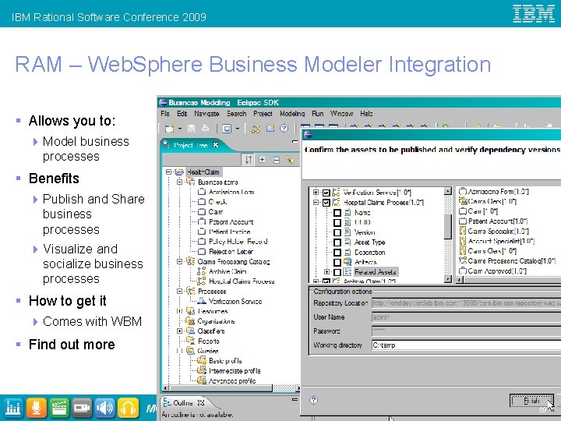Select the Project Tree tab

(x=190, y=145)
